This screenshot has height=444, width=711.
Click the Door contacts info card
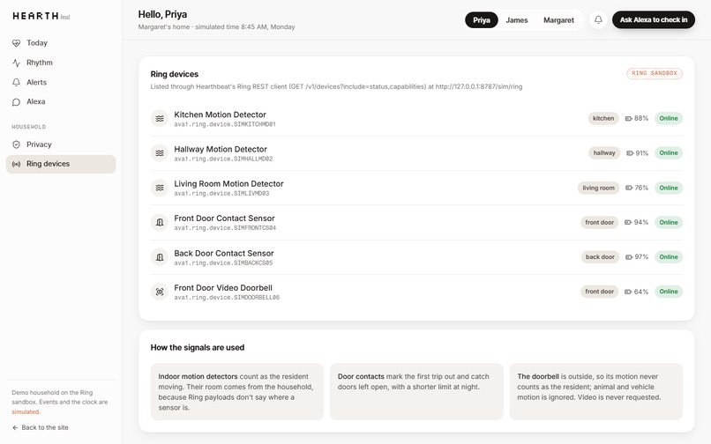tap(416, 391)
